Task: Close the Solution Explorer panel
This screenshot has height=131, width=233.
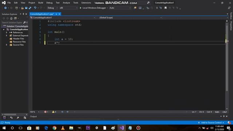Action: [x=26, y=14]
